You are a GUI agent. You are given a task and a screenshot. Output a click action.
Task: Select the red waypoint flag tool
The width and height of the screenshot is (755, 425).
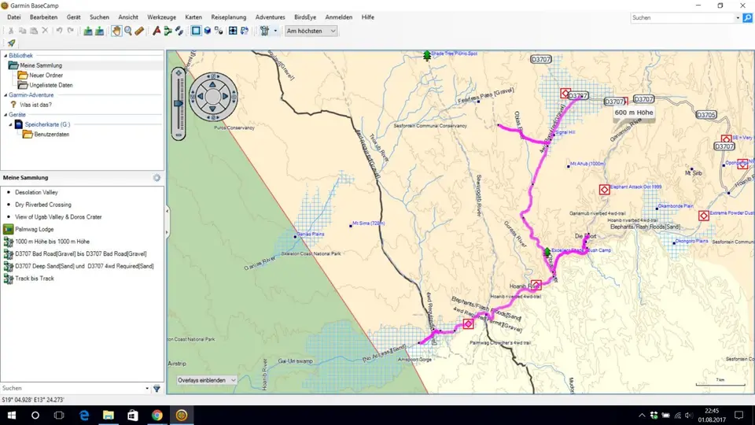[x=157, y=31]
